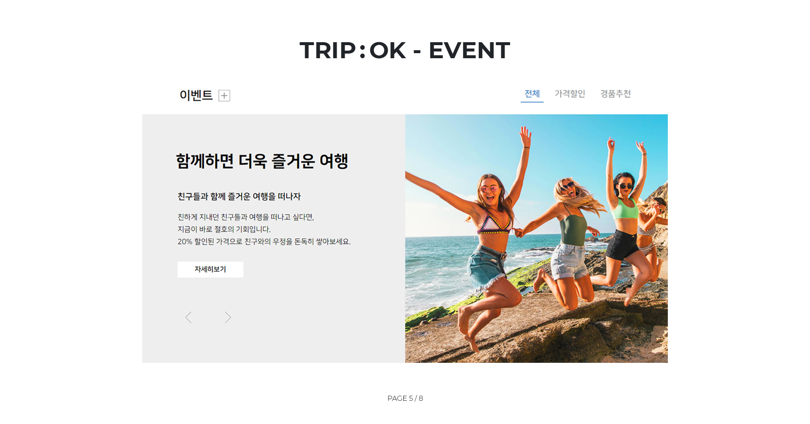Open the 경품추천 tab
This screenshot has height=424, width=810.
click(x=616, y=94)
